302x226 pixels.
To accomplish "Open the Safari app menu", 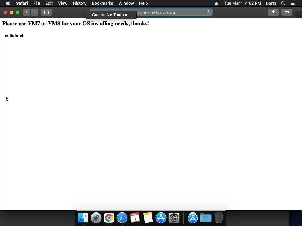I will tap(22, 3).
